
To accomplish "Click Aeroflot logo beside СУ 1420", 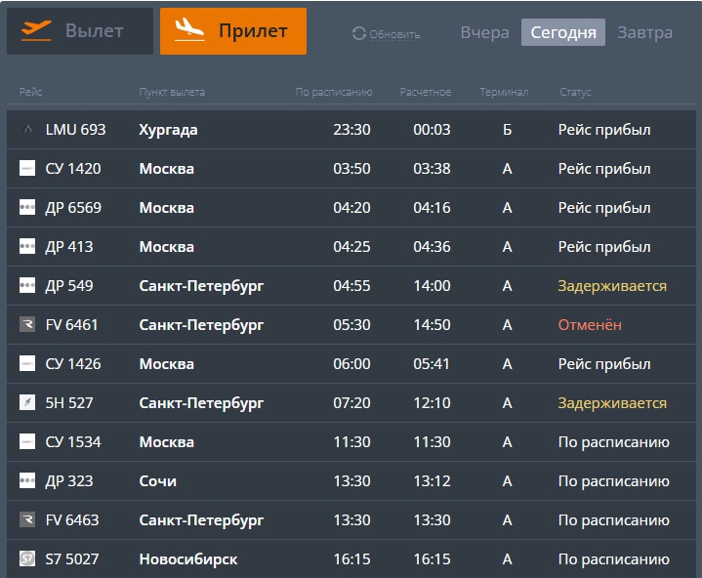I will (27, 168).
